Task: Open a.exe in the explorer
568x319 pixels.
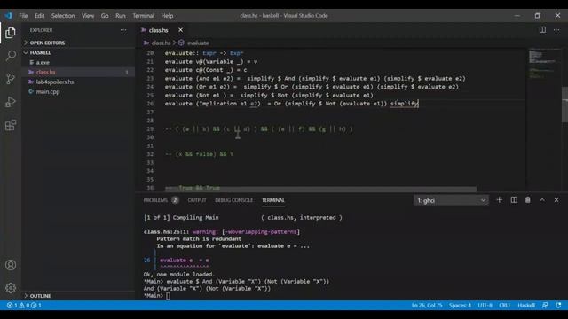Action: pyautogui.click(x=78, y=62)
